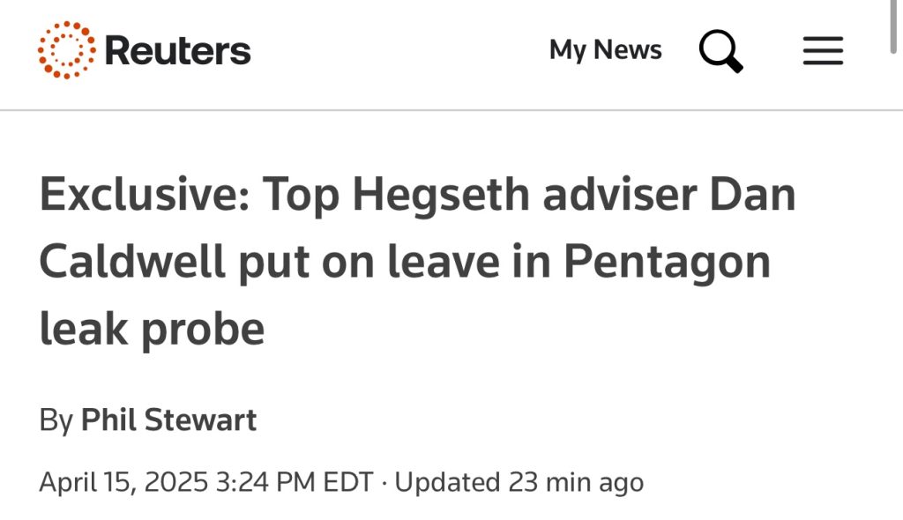Click the article headline about Dan Caldwell
The width and height of the screenshot is (903, 520).
417,262
